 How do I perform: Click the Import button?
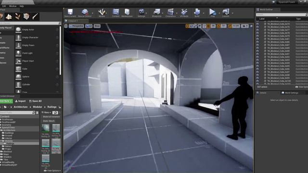[x=20, y=101]
